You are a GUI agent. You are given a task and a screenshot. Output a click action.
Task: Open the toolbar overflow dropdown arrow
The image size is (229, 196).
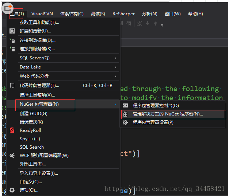tap(162, 25)
